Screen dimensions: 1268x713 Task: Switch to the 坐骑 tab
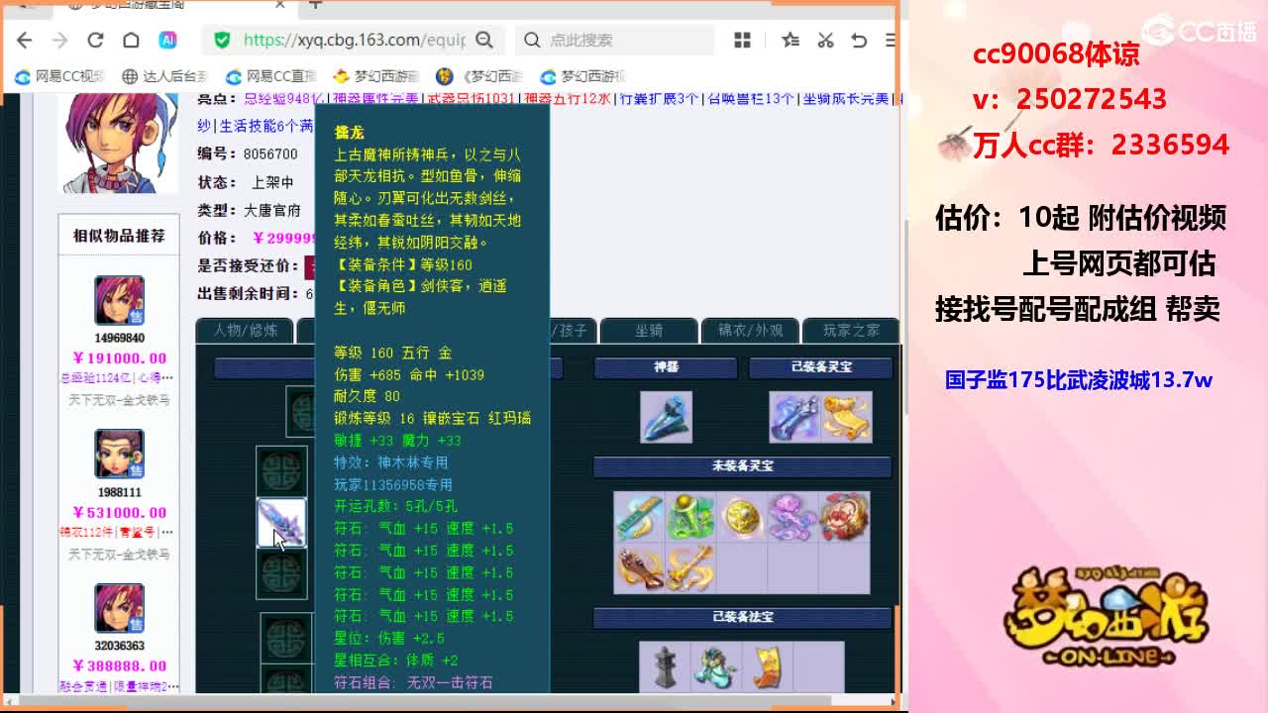click(649, 331)
